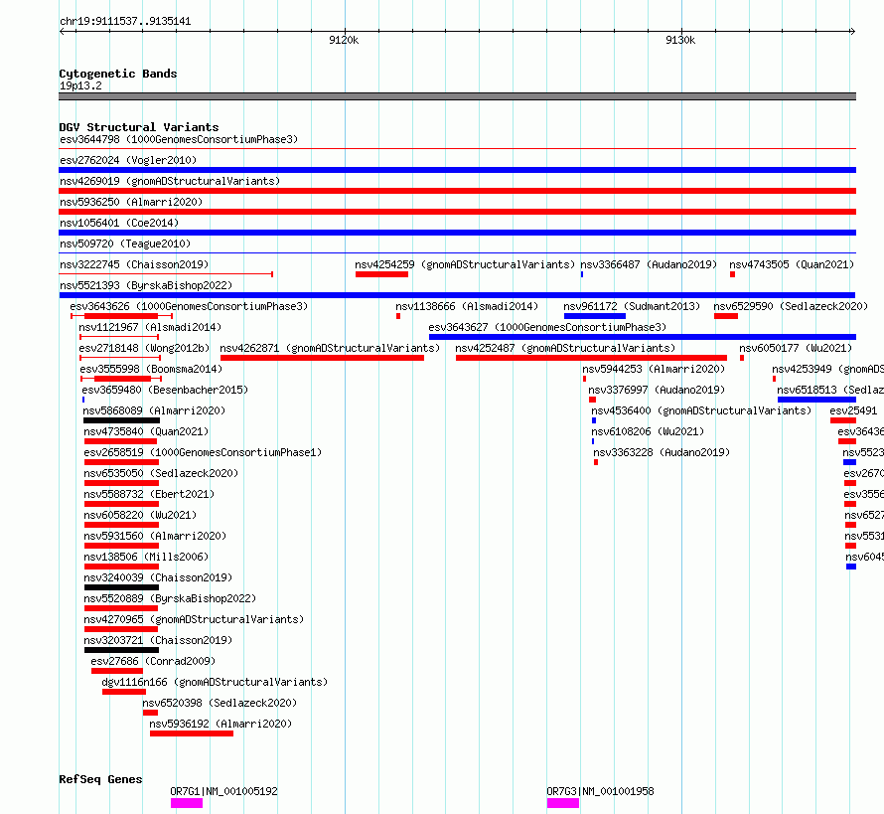The height and width of the screenshot is (814, 884).
Task: Click the 9130k ruler position label
Action: (680, 40)
